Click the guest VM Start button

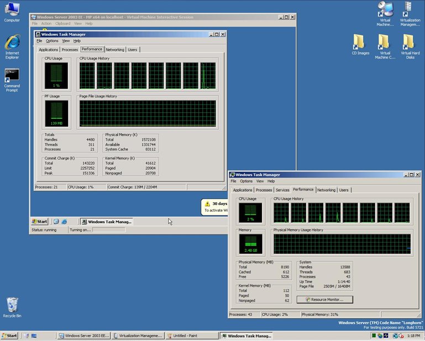[x=40, y=222]
